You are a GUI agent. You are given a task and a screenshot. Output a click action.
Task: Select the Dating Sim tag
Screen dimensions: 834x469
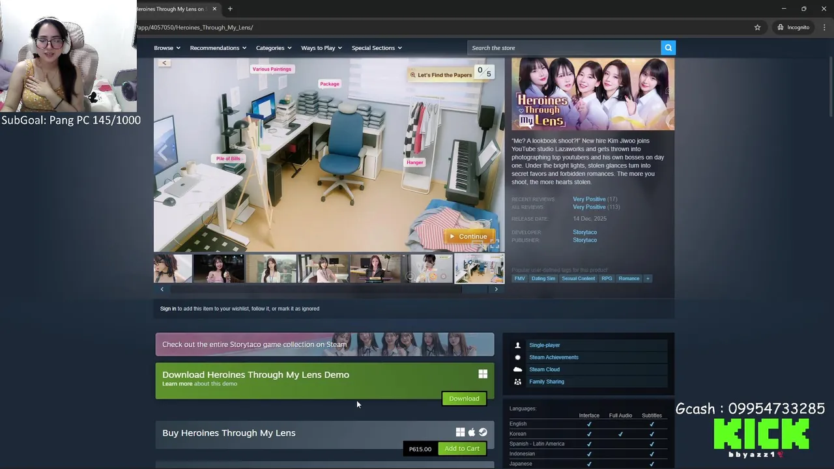(543, 278)
